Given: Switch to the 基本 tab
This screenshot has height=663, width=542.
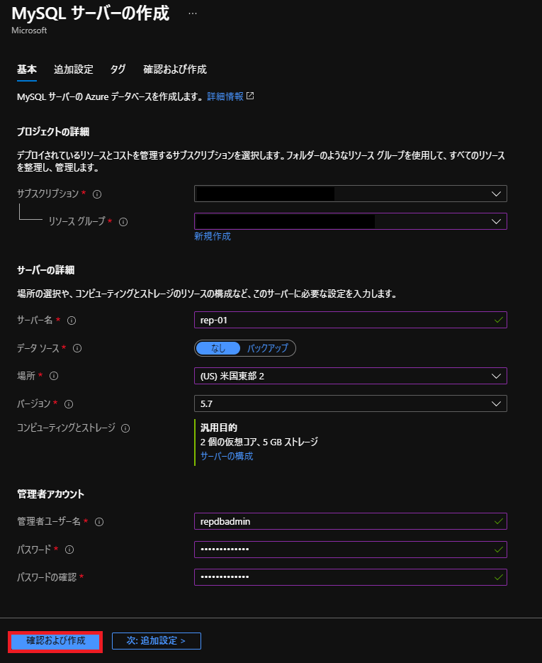Looking at the screenshot, I should click(x=27, y=69).
